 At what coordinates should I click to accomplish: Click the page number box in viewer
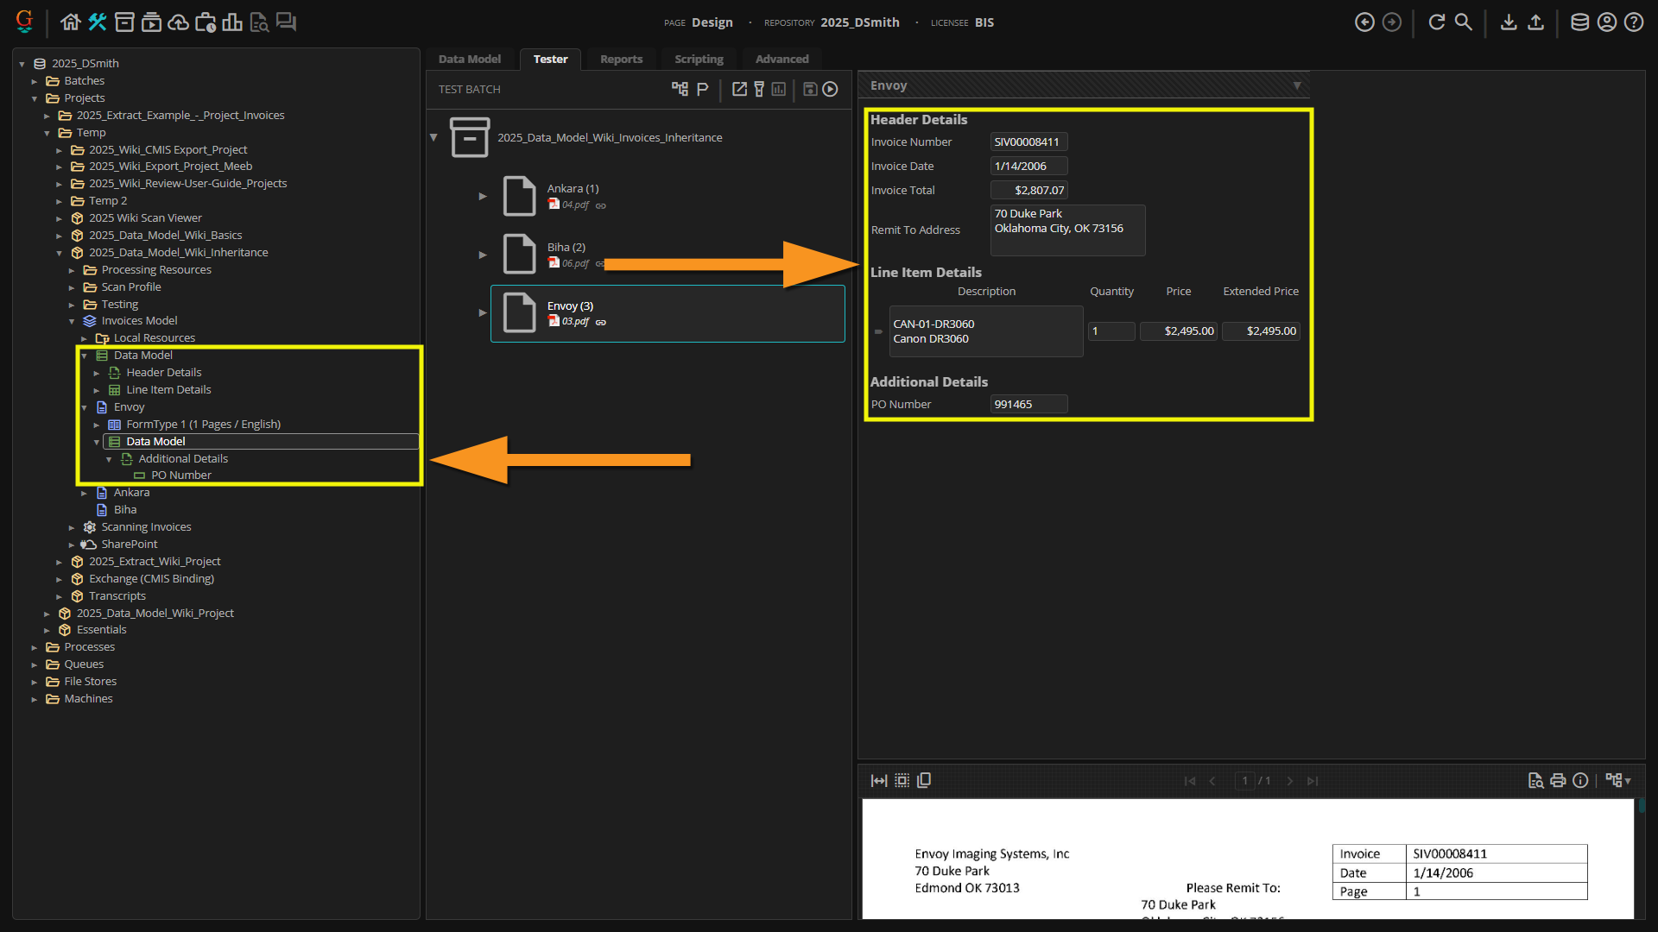coord(1244,780)
